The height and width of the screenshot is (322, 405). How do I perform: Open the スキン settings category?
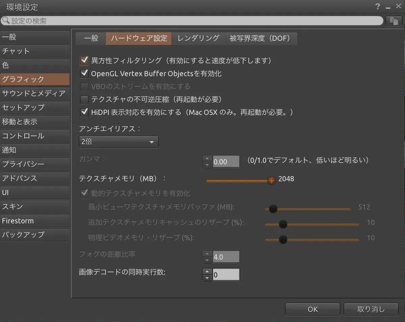pos(35,206)
